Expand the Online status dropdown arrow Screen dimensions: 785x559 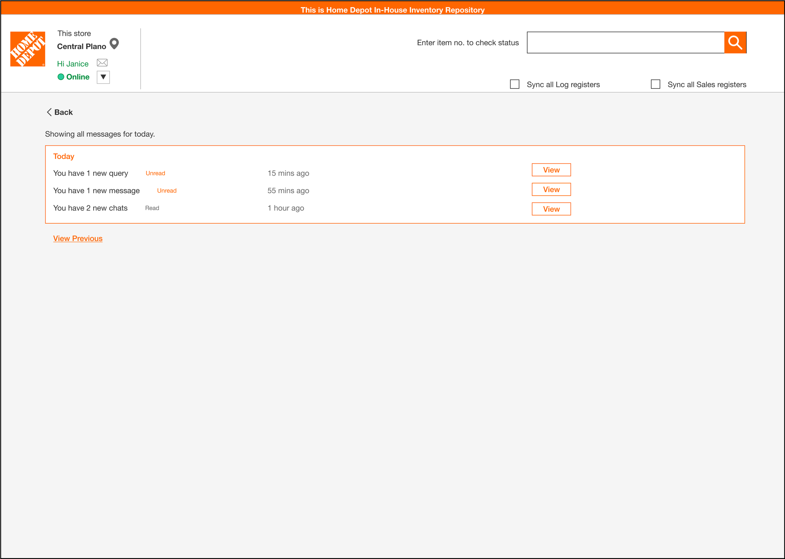(x=103, y=77)
